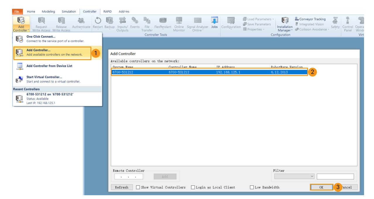Enable Show Virtual Controllers checkbox

[138, 187]
